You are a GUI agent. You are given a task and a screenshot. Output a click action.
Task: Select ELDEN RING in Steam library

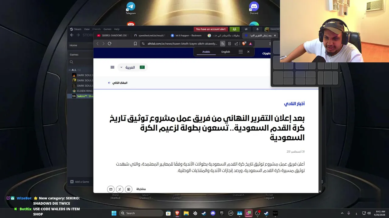click(82, 91)
